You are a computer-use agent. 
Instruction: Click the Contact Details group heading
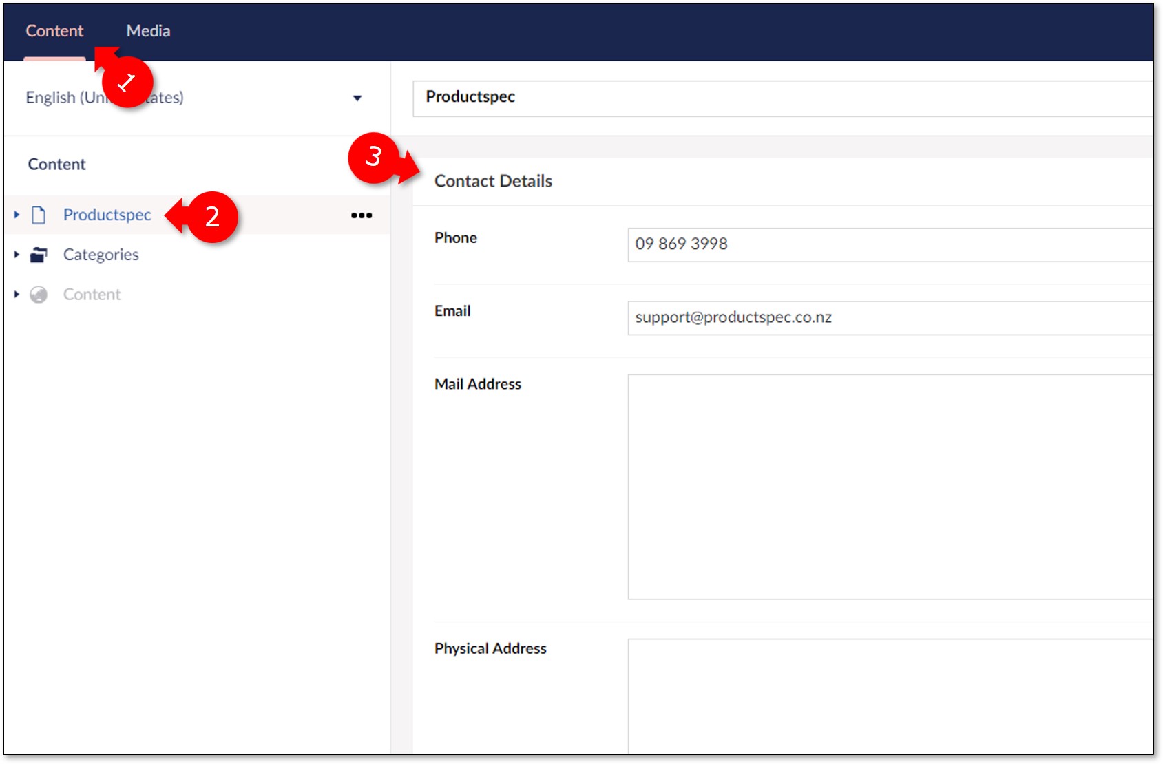point(493,181)
